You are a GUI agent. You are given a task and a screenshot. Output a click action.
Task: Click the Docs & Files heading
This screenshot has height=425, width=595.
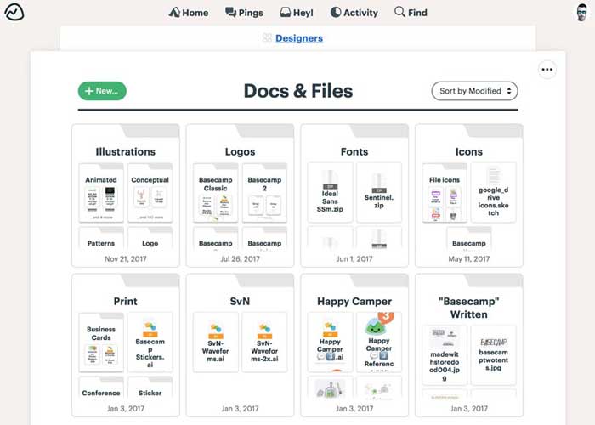(298, 91)
